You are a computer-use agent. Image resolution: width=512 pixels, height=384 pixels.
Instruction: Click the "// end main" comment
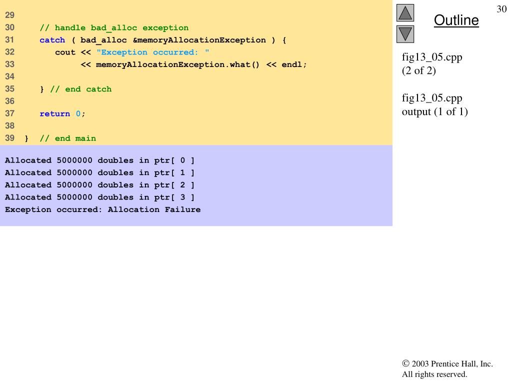click(x=68, y=138)
